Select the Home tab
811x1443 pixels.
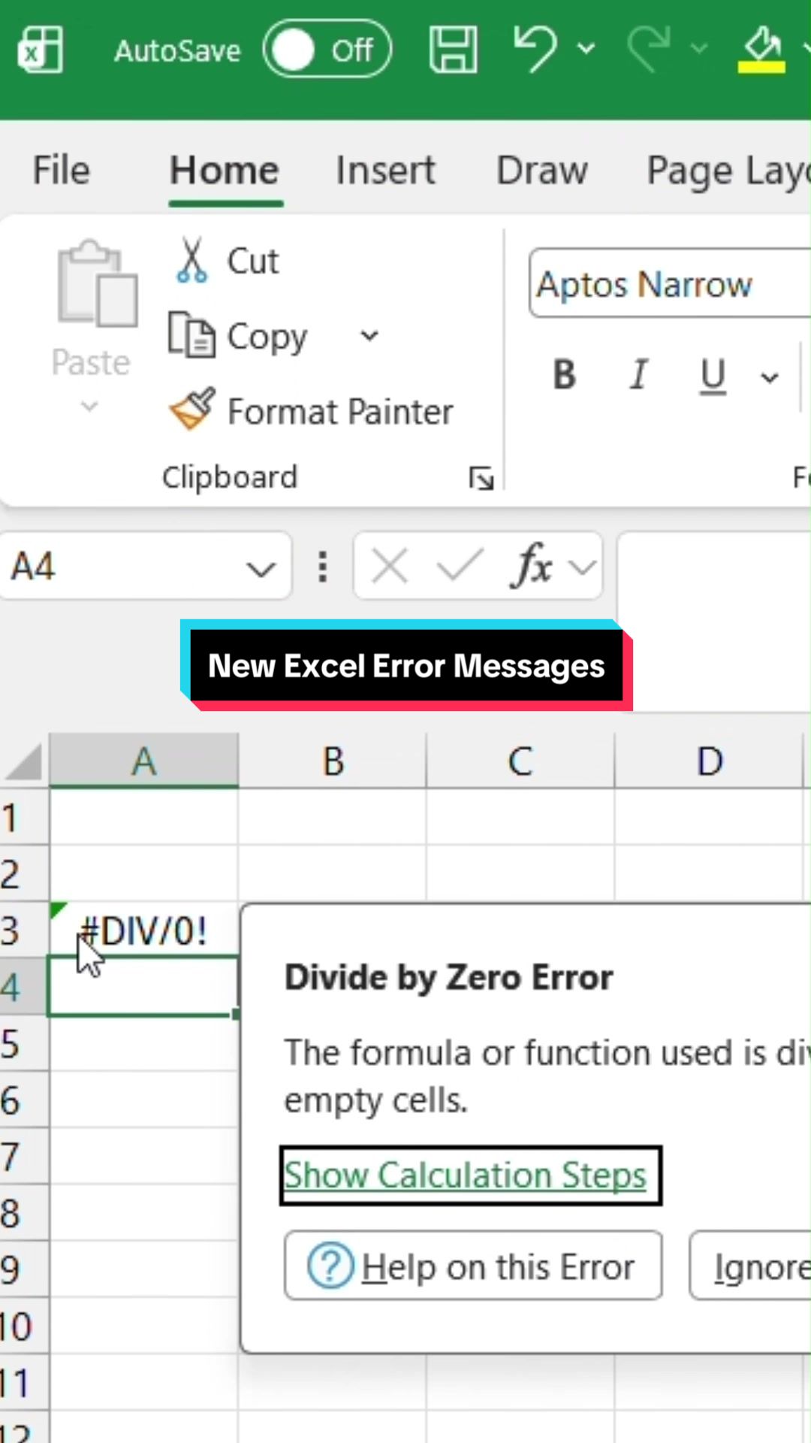coord(225,170)
